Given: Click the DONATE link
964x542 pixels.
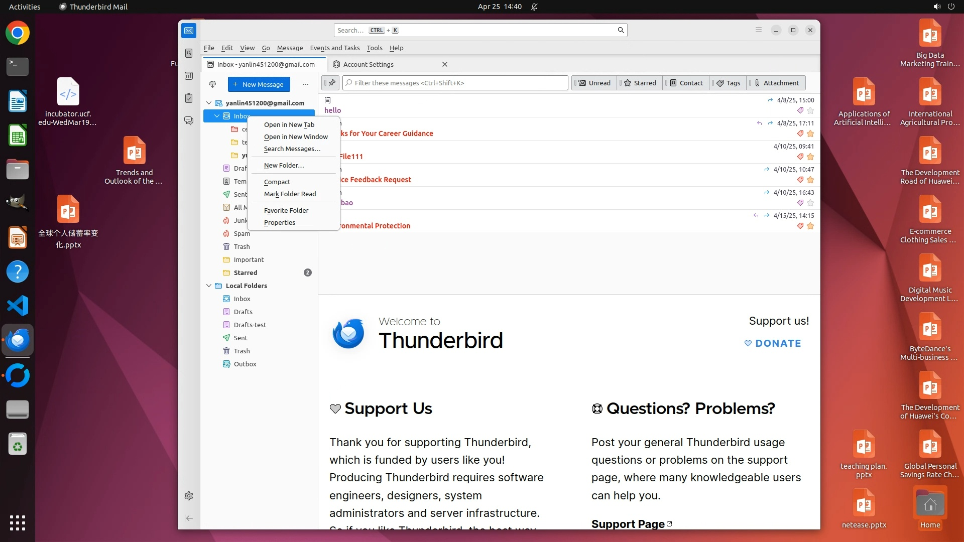Looking at the screenshot, I should [x=773, y=343].
